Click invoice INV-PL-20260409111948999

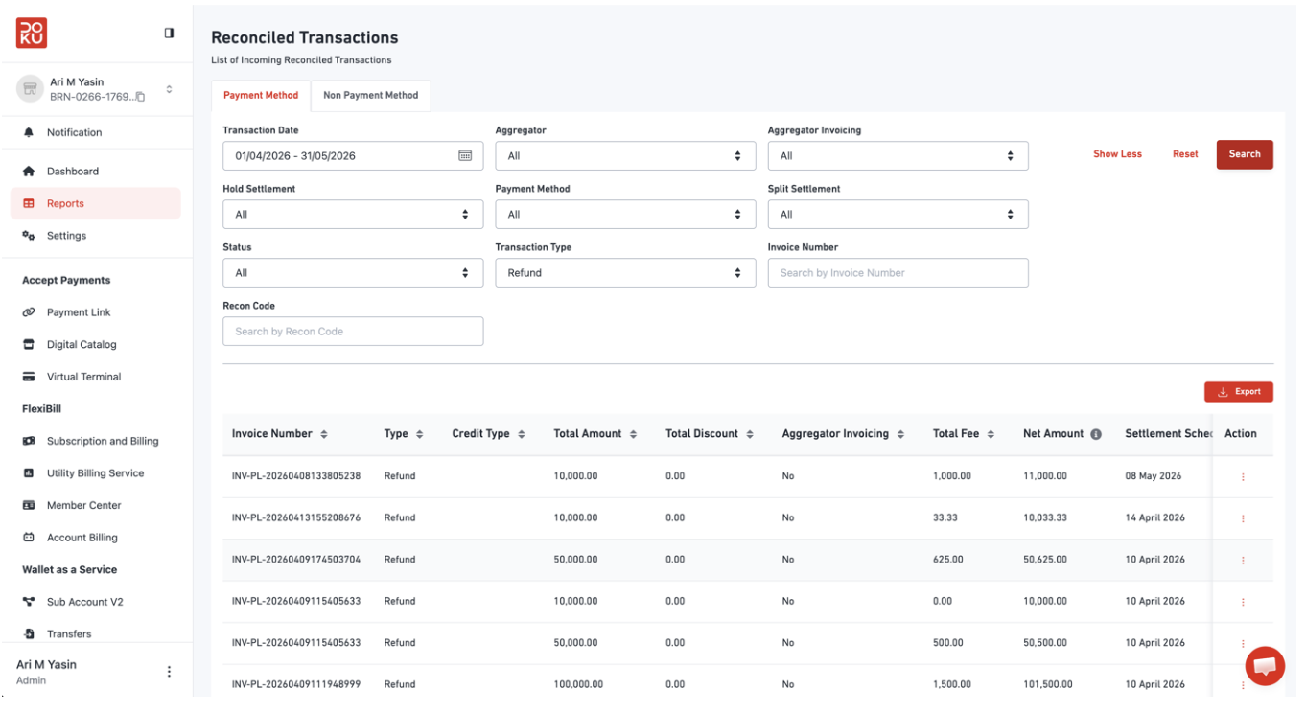[x=296, y=684]
